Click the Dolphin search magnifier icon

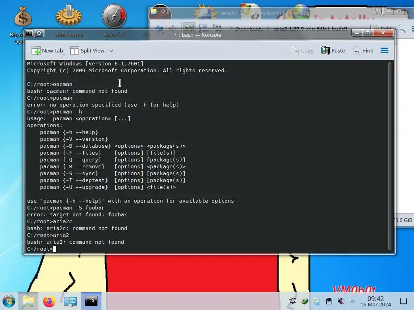coord(402,28)
